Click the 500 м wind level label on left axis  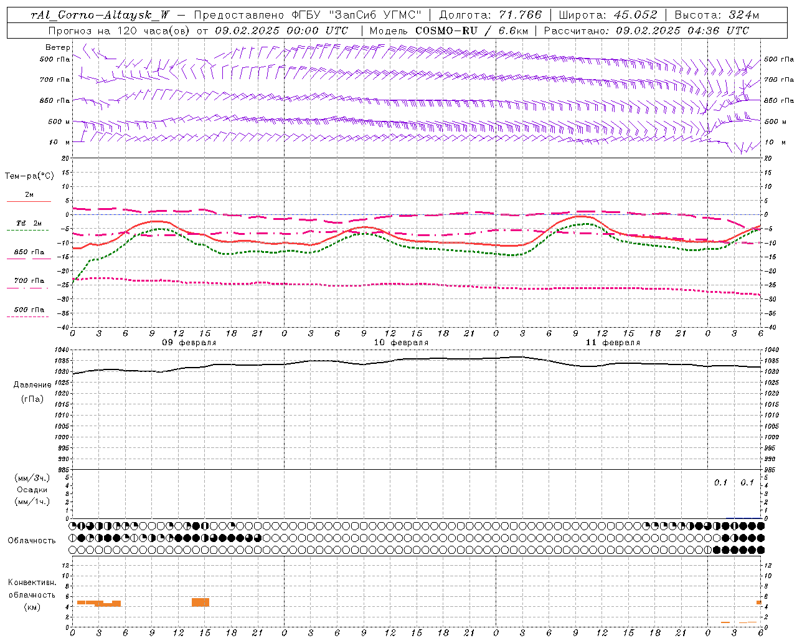[x=59, y=121]
